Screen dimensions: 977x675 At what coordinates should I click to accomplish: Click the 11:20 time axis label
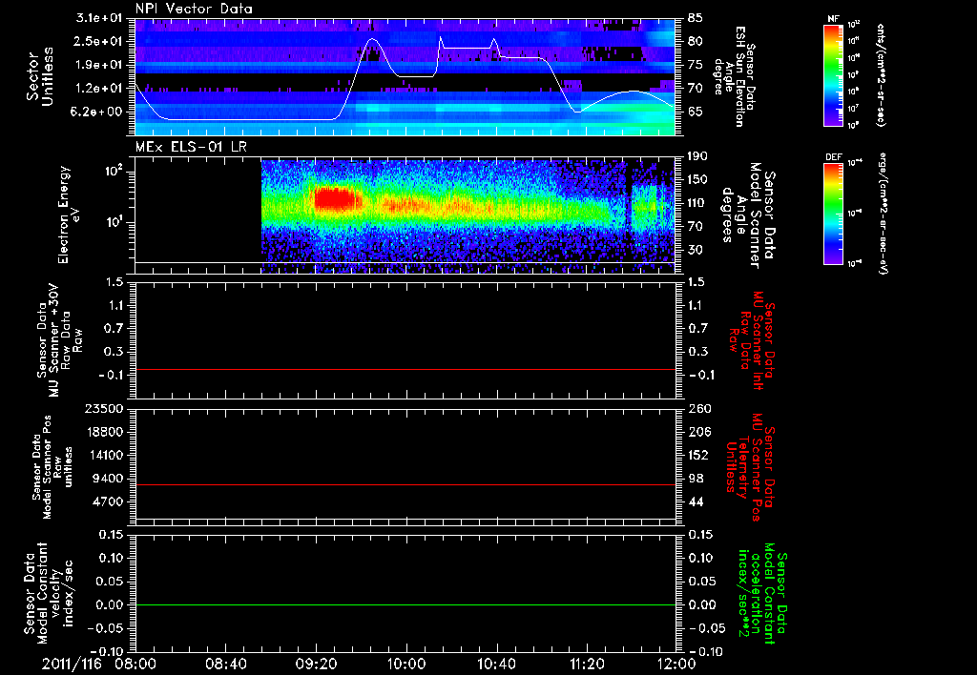(x=587, y=664)
